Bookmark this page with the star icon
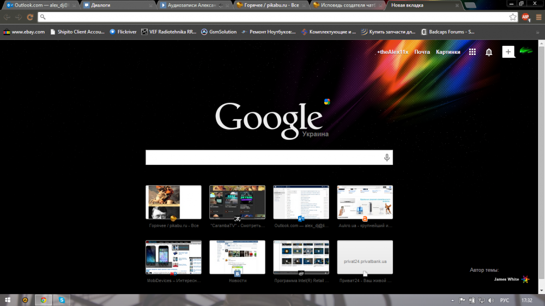Image resolution: width=545 pixels, height=306 pixels. [513, 17]
